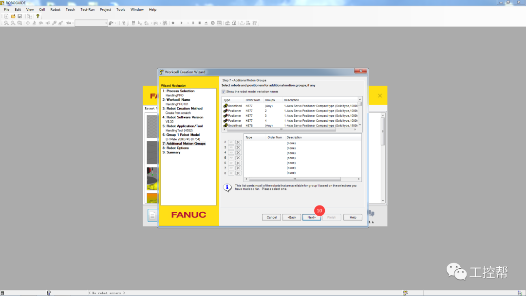Click the ON LINE toolbar icon
The height and width of the screenshot is (296, 526).
coord(248,23)
